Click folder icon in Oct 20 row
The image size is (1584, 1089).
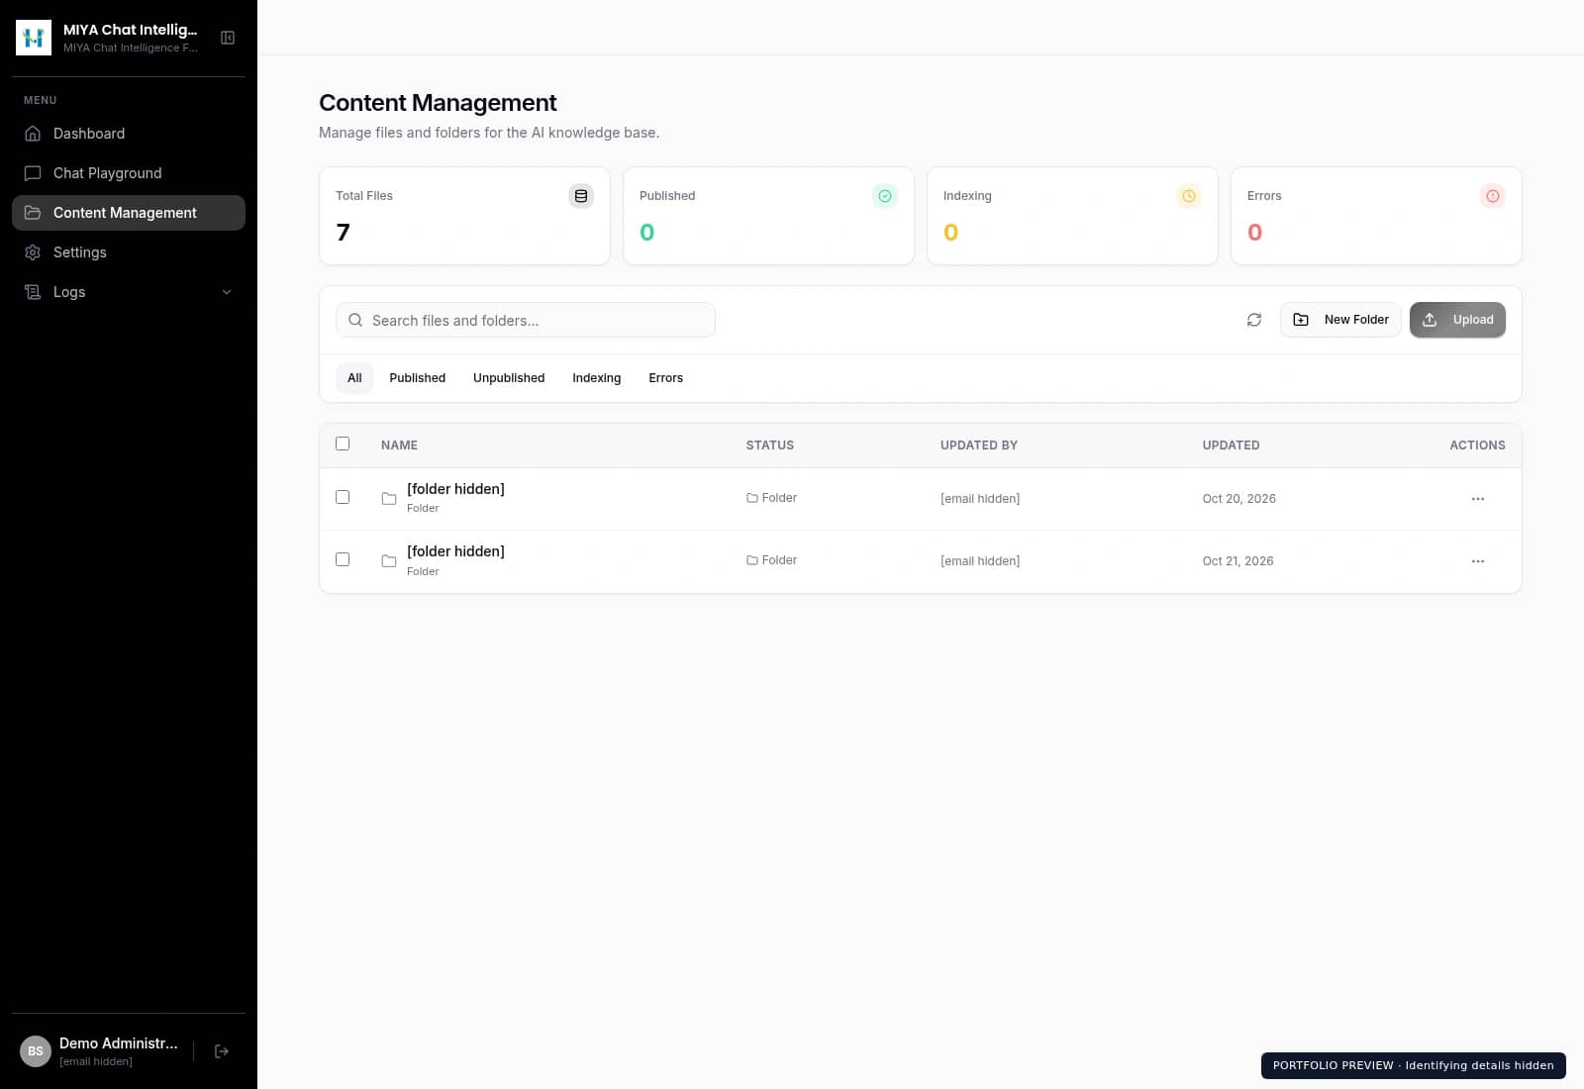click(389, 498)
